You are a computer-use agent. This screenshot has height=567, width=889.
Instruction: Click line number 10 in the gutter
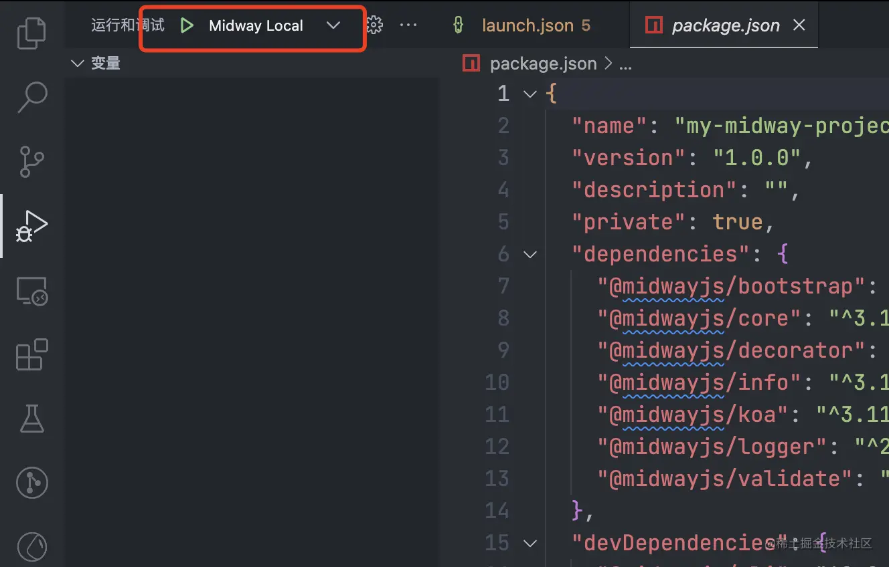point(497,382)
